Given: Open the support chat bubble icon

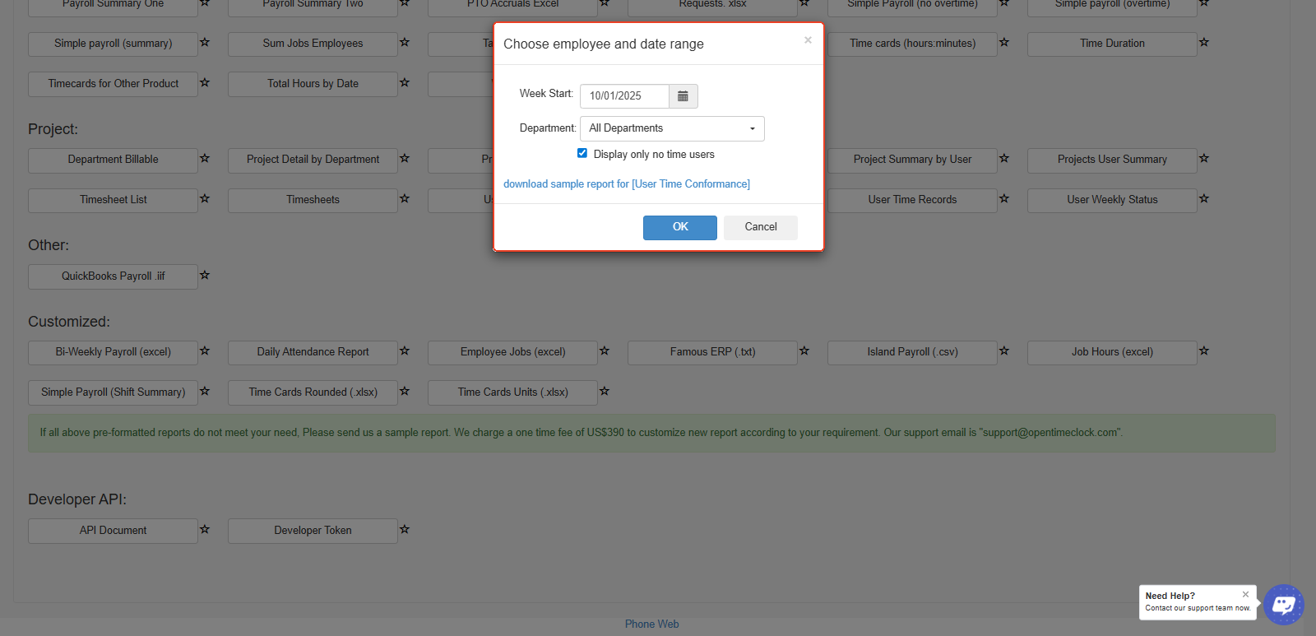Looking at the screenshot, I should click(1283, 605).
